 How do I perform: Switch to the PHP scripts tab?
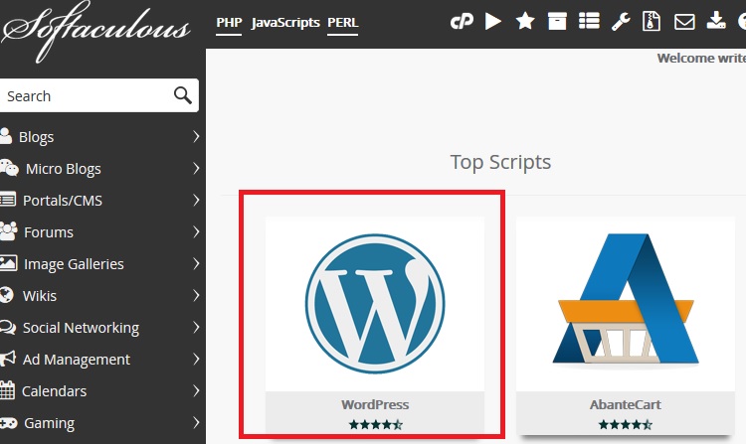pyautogui.click(x=229, y=23)
